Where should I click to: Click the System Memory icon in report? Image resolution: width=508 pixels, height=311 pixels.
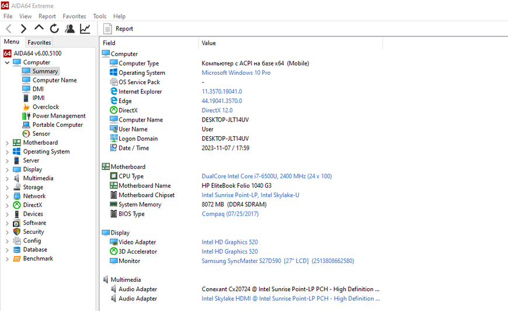114,204
